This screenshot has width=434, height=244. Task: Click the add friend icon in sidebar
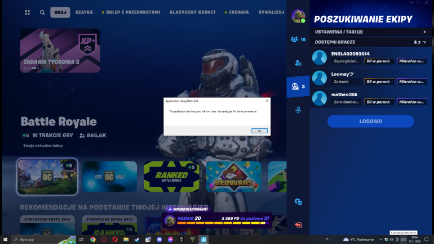coord(298,63)
